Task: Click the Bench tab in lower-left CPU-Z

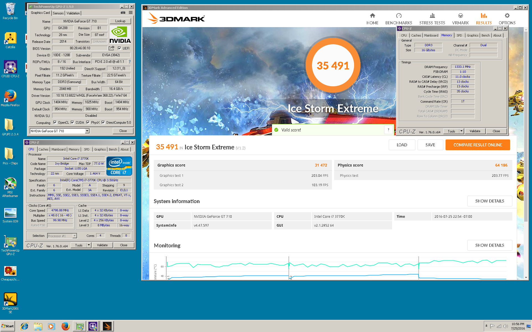Action: point(113,149)
